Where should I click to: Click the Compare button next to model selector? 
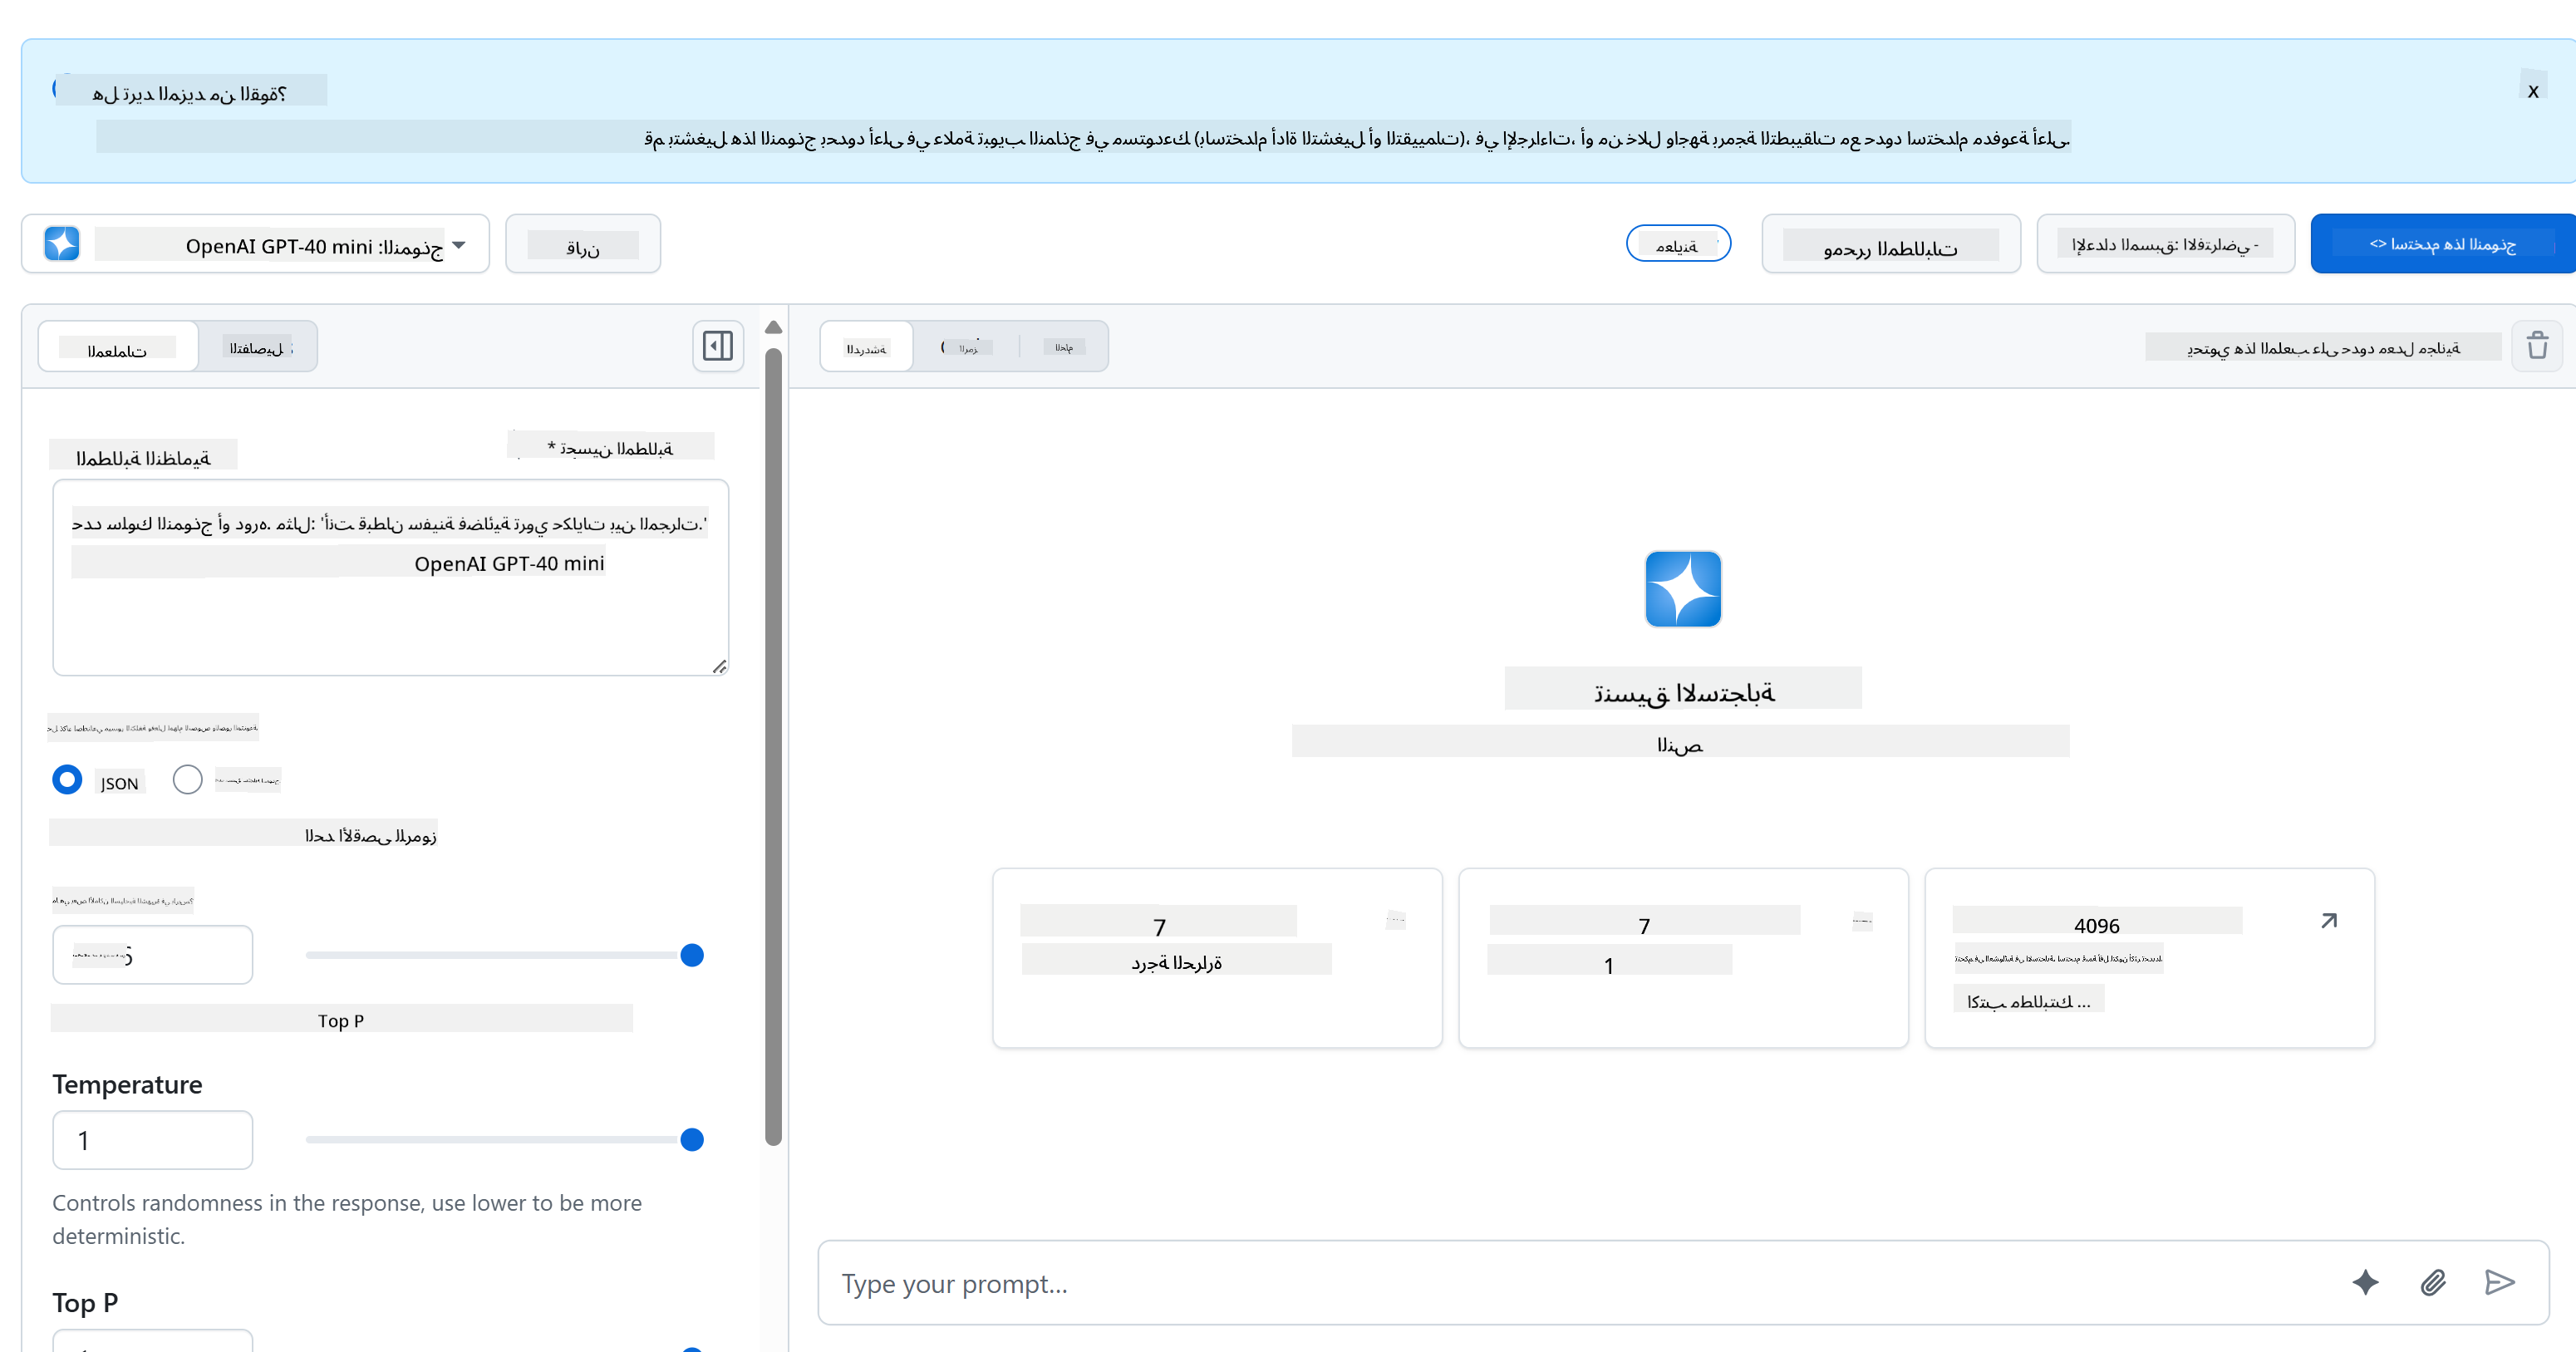pos(583,244)
